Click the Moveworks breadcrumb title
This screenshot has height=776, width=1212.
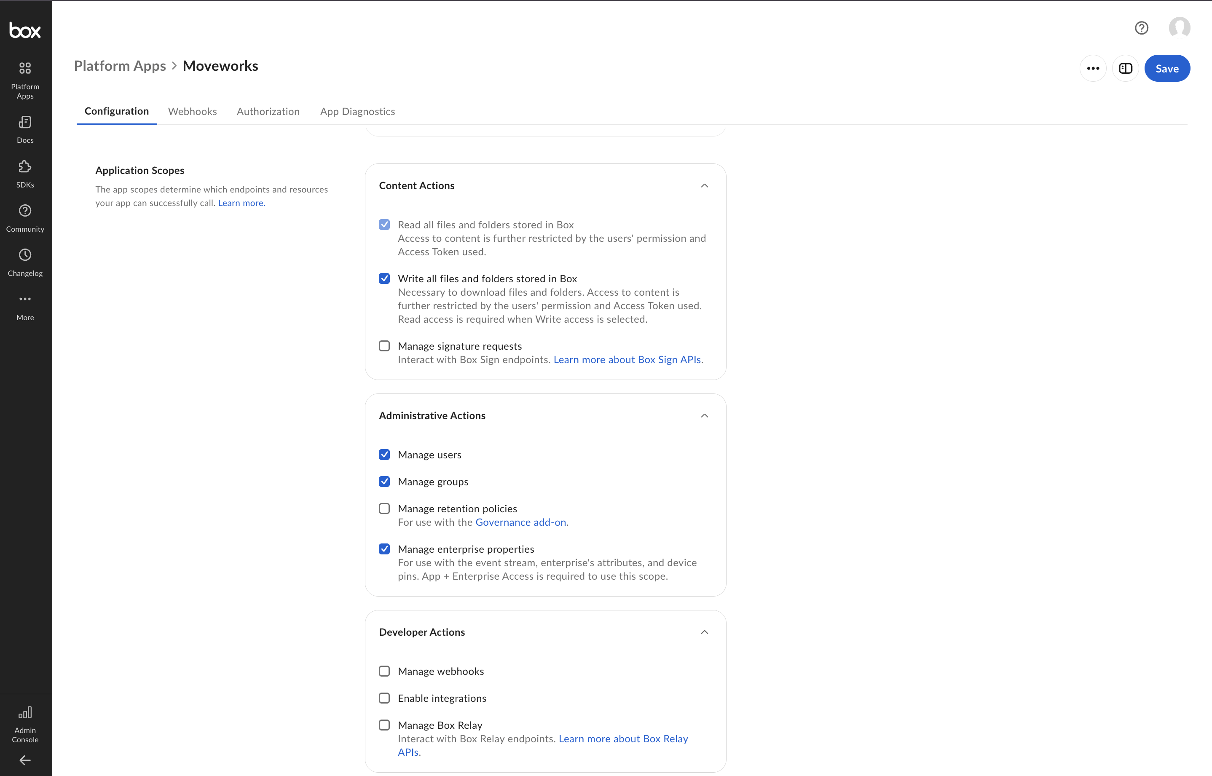(220, 66)
